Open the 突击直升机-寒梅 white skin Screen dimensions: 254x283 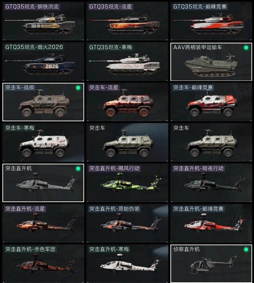tap(127, 264)
